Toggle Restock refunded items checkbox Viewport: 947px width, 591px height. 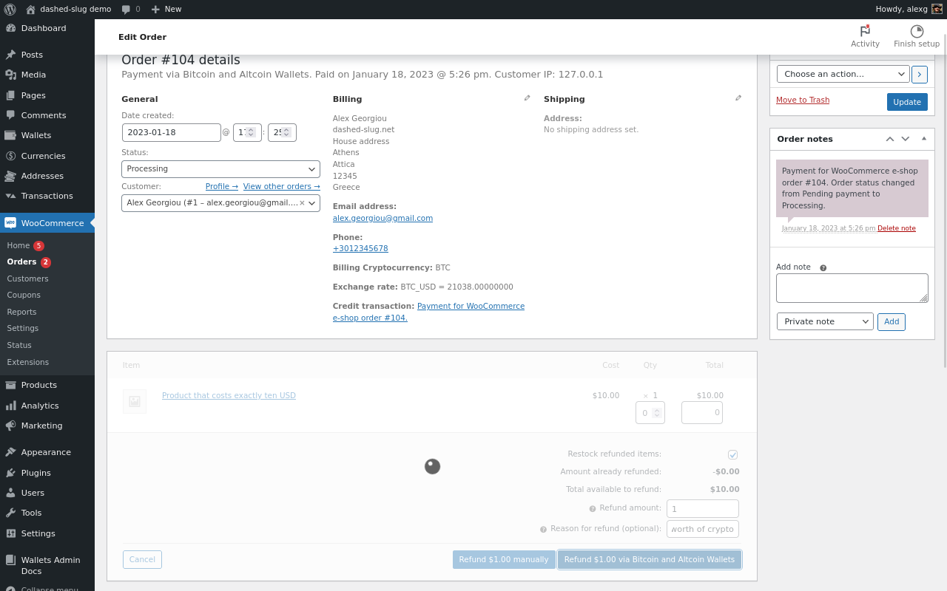[732, 454]
